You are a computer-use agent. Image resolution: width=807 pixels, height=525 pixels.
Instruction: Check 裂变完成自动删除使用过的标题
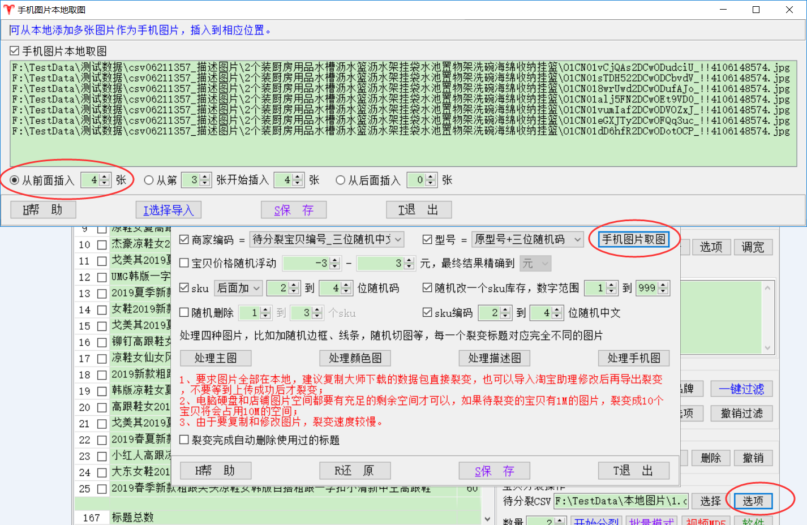pyautogui.click(x=184, y=440)
